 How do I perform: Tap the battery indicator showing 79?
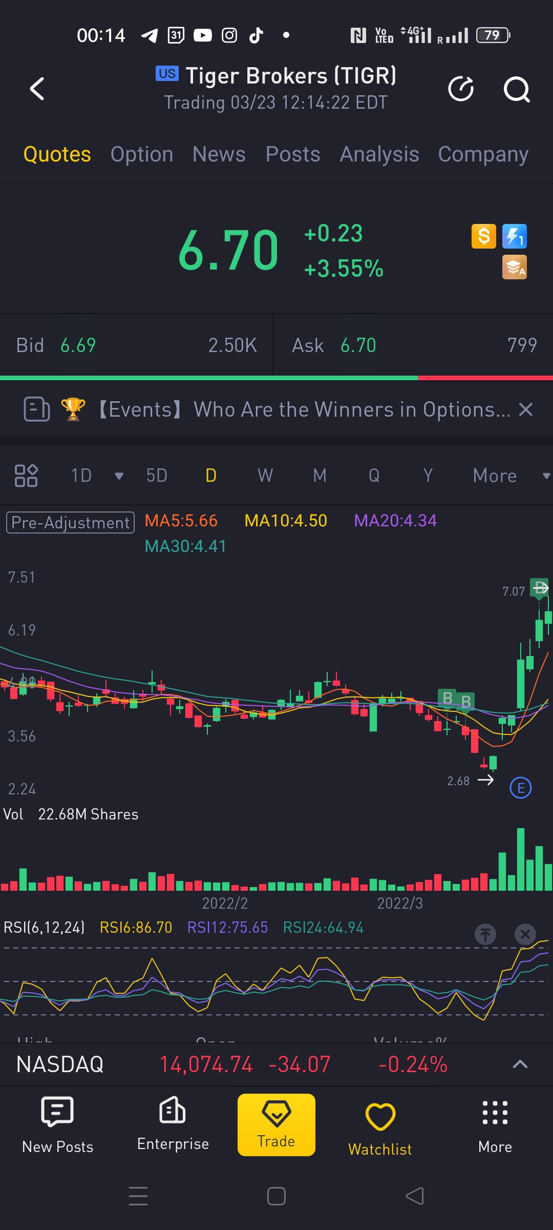tap(493, 35)
